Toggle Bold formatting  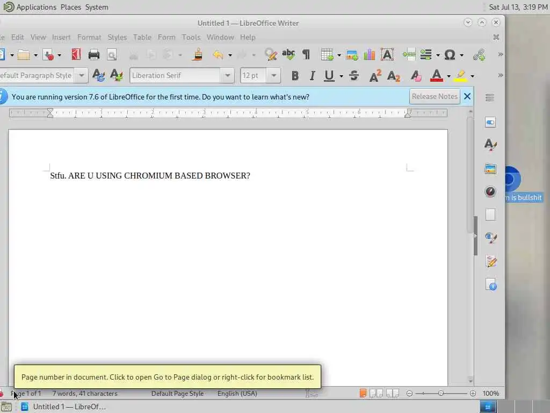pyautogui.click(x=295, y=75)
